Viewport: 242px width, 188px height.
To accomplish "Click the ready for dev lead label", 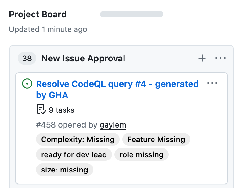I will tap(74, 155).
